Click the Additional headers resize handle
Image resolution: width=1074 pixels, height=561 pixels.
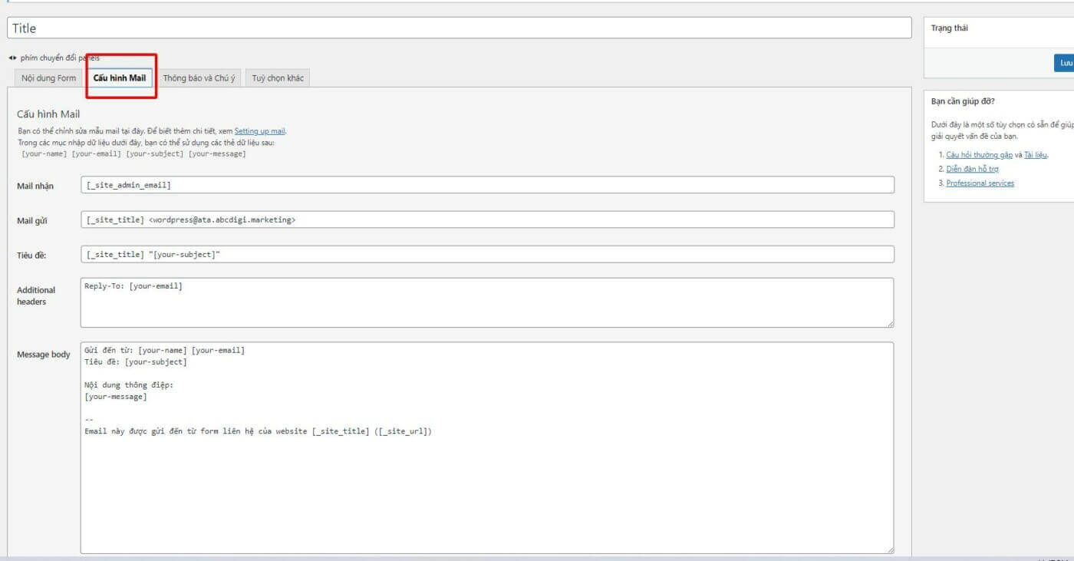pos(890,324)
